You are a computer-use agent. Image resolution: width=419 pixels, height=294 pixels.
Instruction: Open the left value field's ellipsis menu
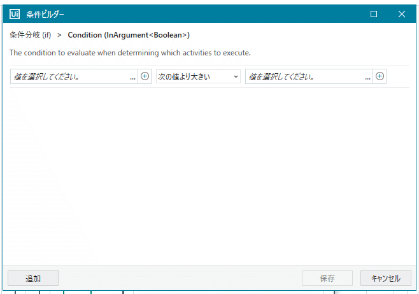[133, 78]
